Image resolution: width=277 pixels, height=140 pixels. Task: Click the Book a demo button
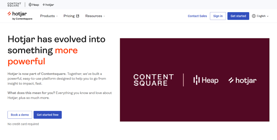click(20, 115)
